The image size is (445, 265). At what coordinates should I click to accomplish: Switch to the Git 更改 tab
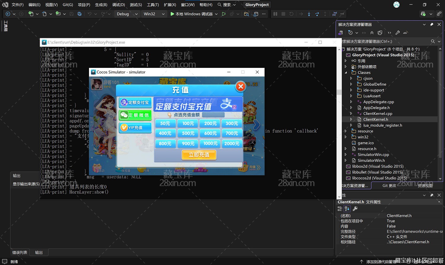tap(389, 185)
